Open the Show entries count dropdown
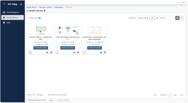 tap(34, 95)
